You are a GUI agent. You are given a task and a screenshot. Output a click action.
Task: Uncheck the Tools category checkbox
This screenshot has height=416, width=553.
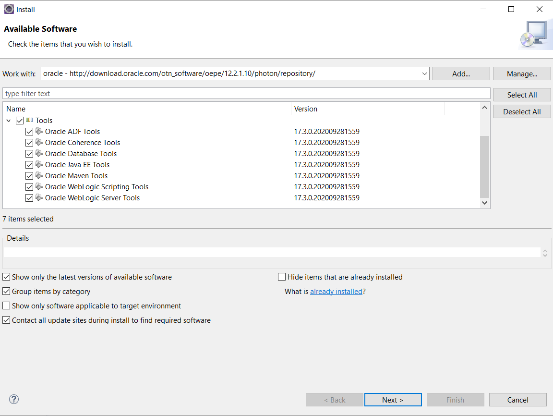(20, 121)
